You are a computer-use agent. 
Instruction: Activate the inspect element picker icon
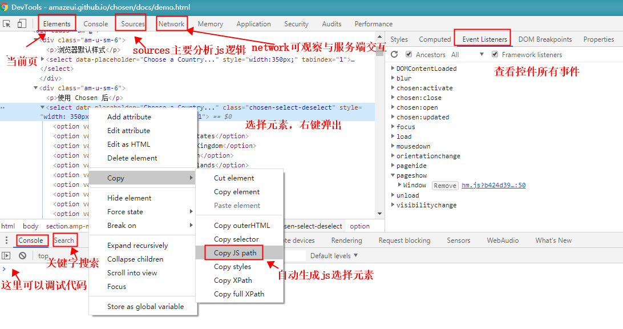click(7, 24)
